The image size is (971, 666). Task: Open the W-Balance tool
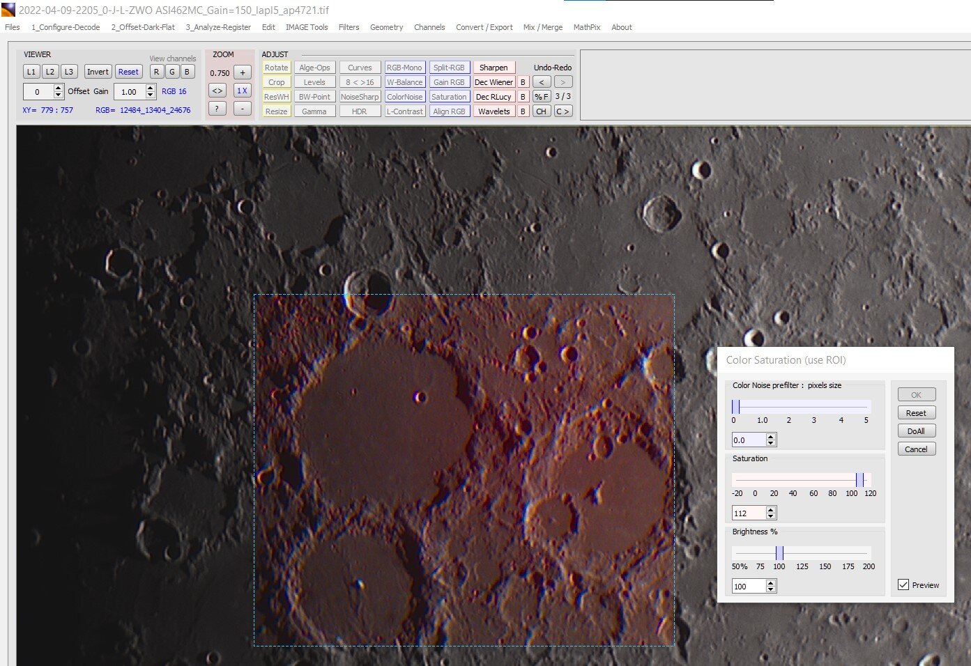(404, 82)
